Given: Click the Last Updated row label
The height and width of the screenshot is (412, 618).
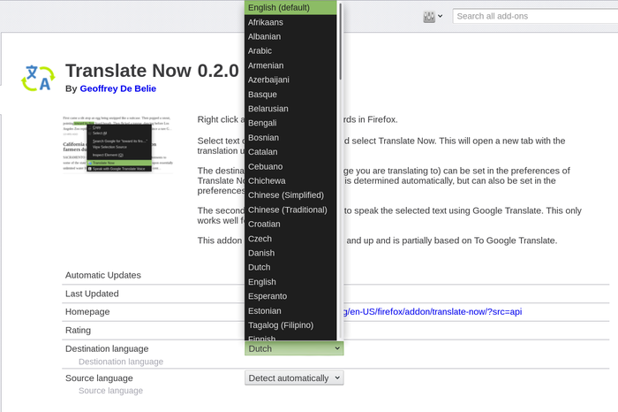Looking at the screenshot, I should pos(92,294).
